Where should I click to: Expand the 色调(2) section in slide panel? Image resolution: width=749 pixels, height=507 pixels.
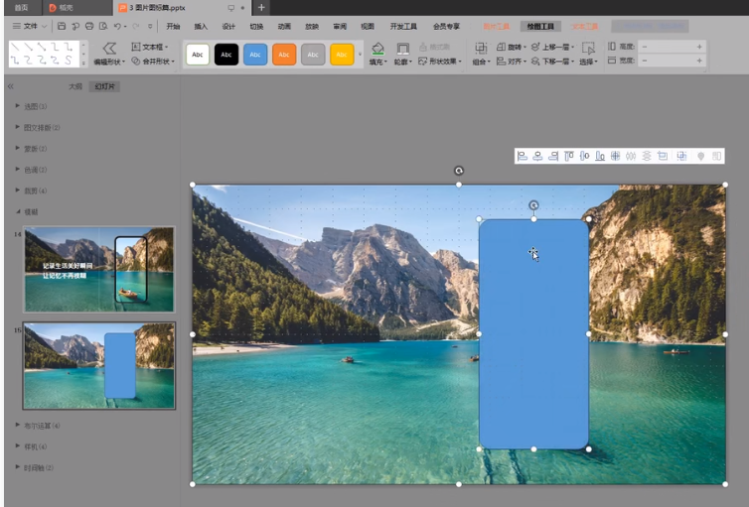pyautogui.click(x=18, y=170)
